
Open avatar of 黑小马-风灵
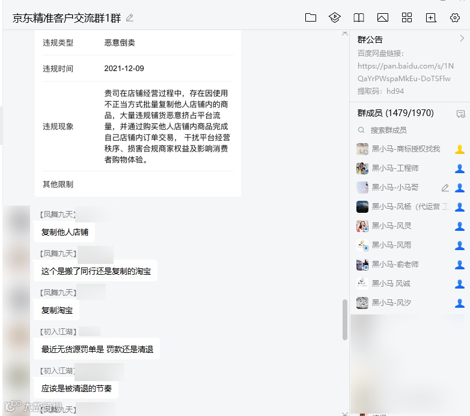(x=362, y=226)
